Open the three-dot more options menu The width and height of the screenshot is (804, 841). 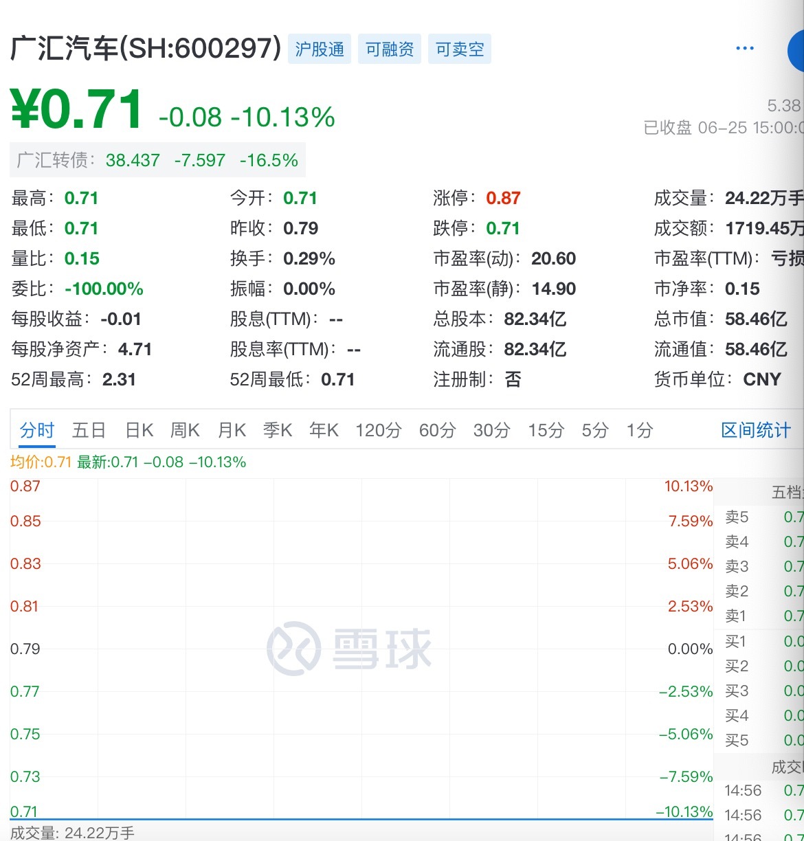pyautogui.click(x=745, y=49)
